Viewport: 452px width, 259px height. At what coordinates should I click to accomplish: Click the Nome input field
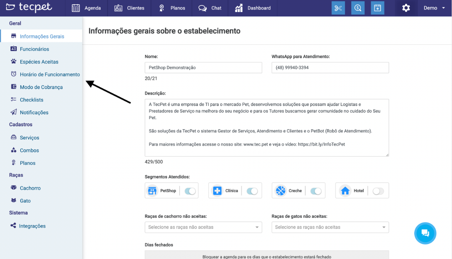coord(203,68)
